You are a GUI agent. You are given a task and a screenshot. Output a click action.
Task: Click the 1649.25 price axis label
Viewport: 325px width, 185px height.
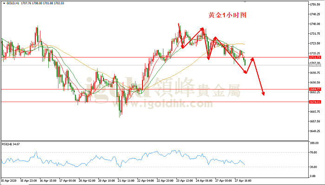pos(315,131)
